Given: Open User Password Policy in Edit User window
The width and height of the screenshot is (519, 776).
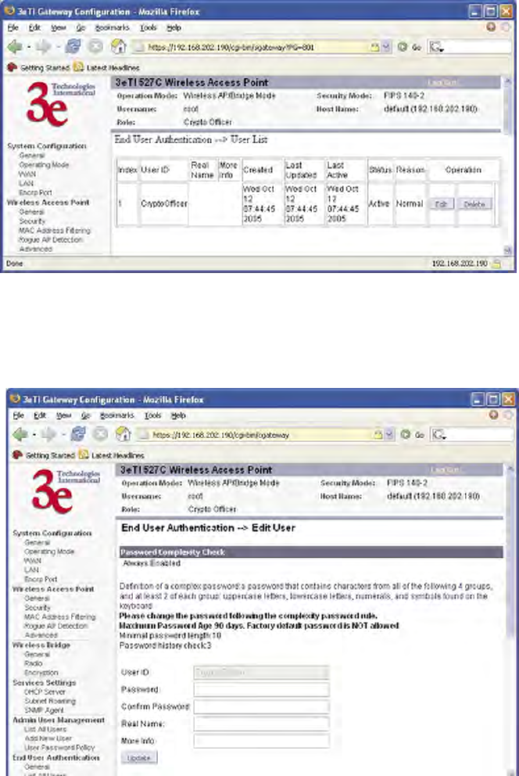Looking at the screenshot, I should [x=59, y=748].
